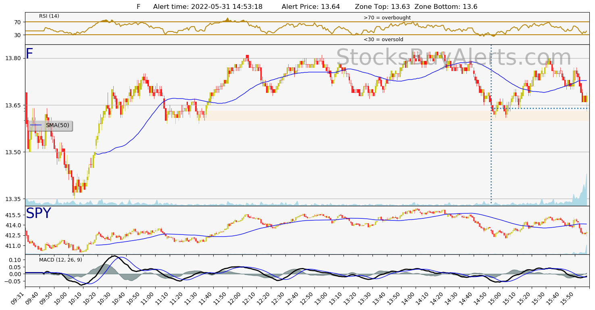This screenshot has width=595, height=310.
Task: Click the SPY ticker label
Action: coord(38,214)
